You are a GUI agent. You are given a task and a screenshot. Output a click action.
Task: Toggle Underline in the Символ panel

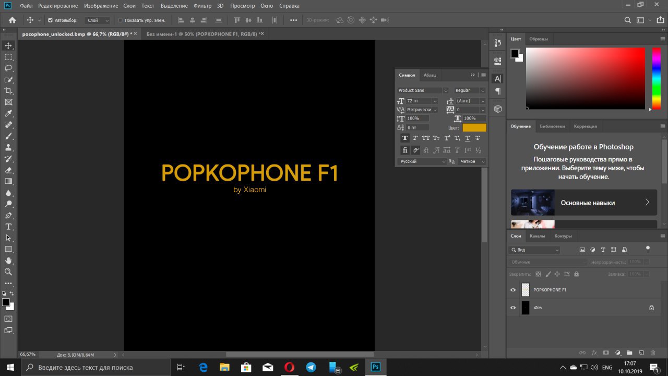coord(467,138)
